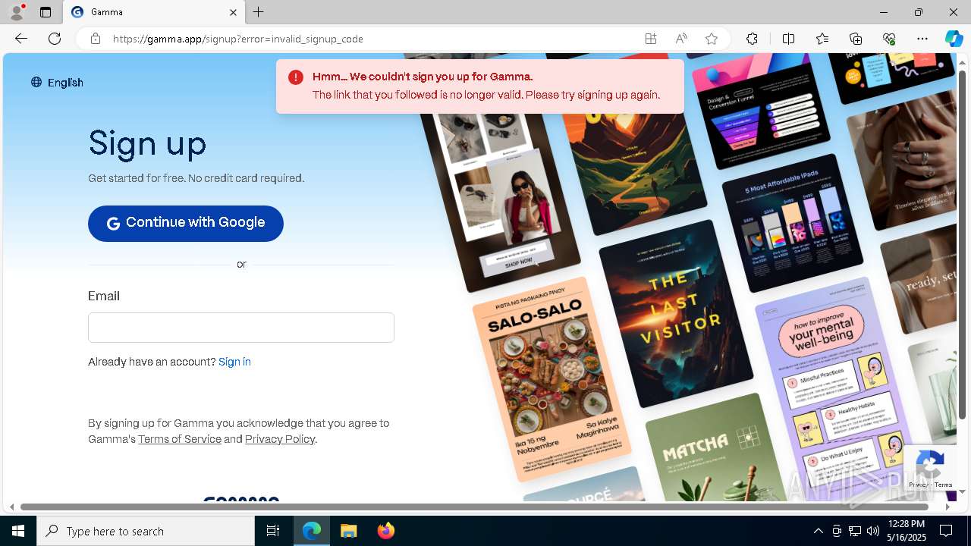The width and height of the screenshot is (971, 546).
Task: Open Firefox from taskbar
Action: tap(385, 531)
